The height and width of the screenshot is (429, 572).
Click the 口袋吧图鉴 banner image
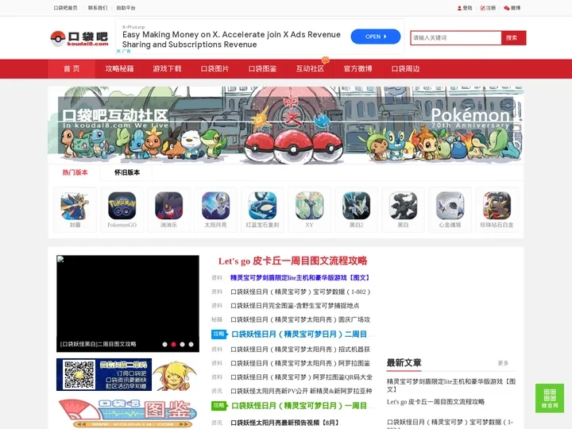click(128, 412)
